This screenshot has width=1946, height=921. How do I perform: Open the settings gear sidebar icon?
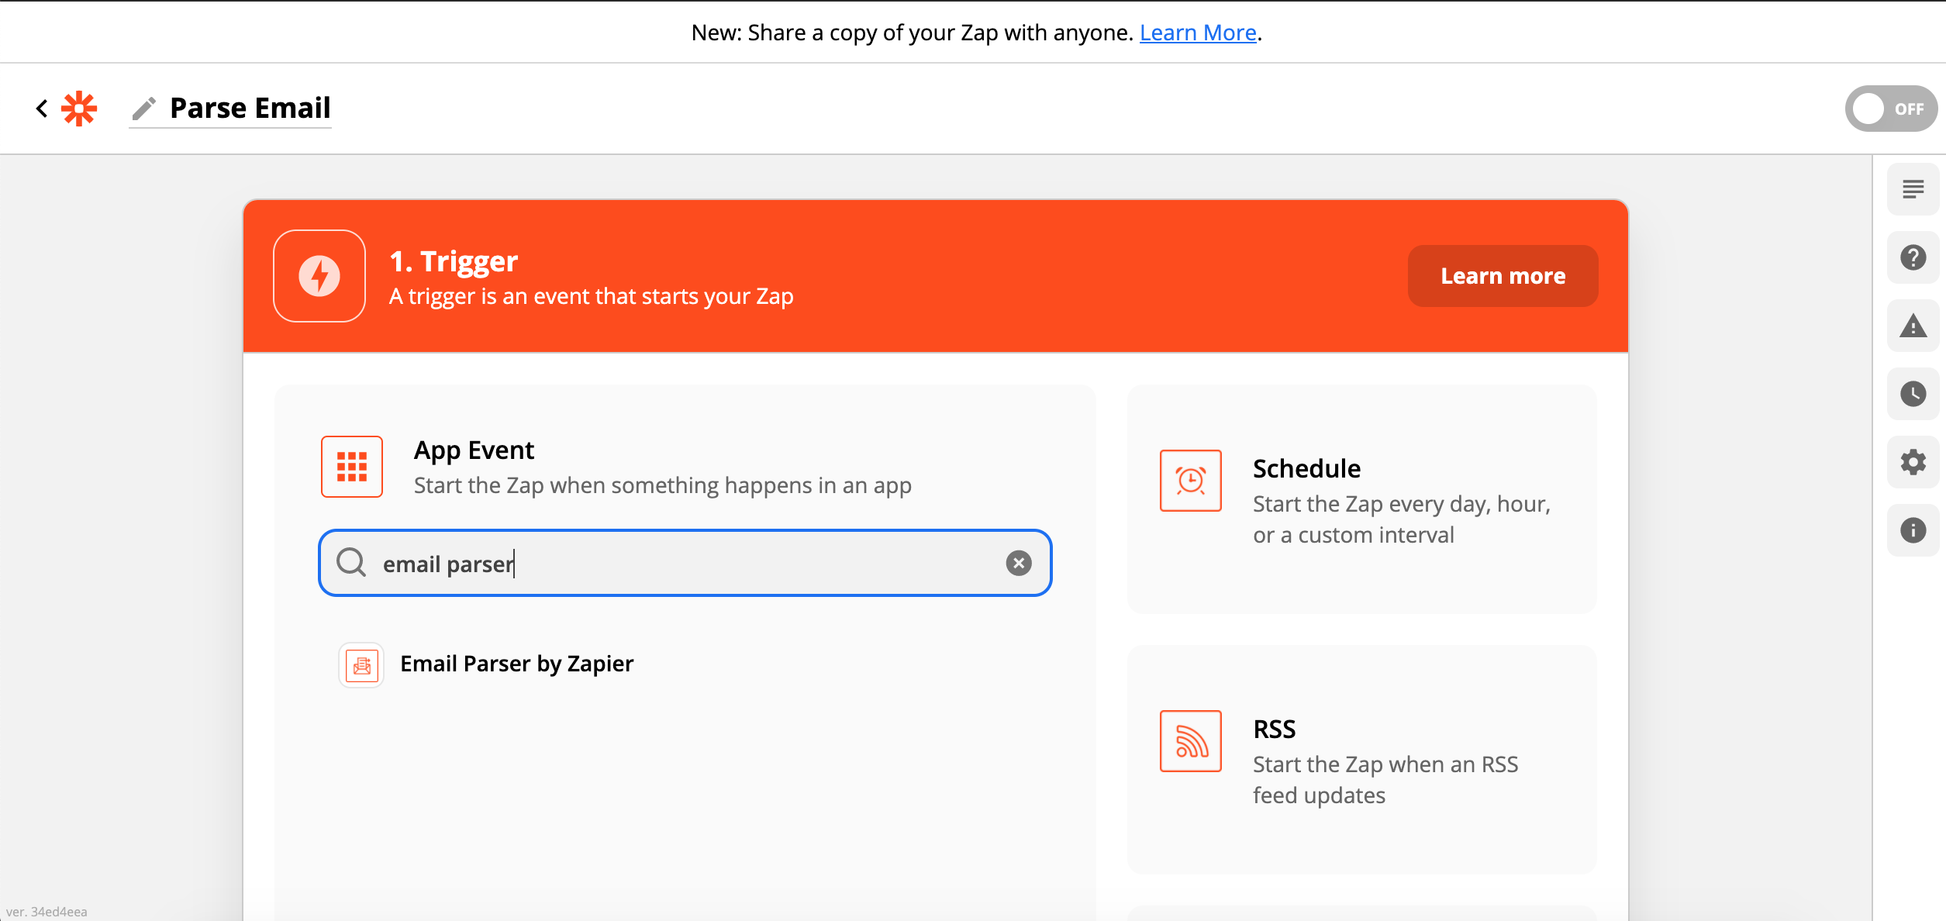pos(1913,462)
